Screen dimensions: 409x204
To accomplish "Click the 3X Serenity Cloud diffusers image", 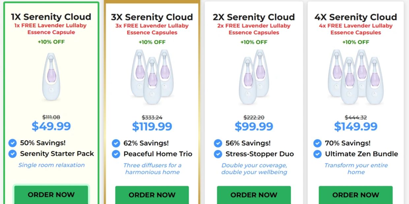I will tap(152, 77).
